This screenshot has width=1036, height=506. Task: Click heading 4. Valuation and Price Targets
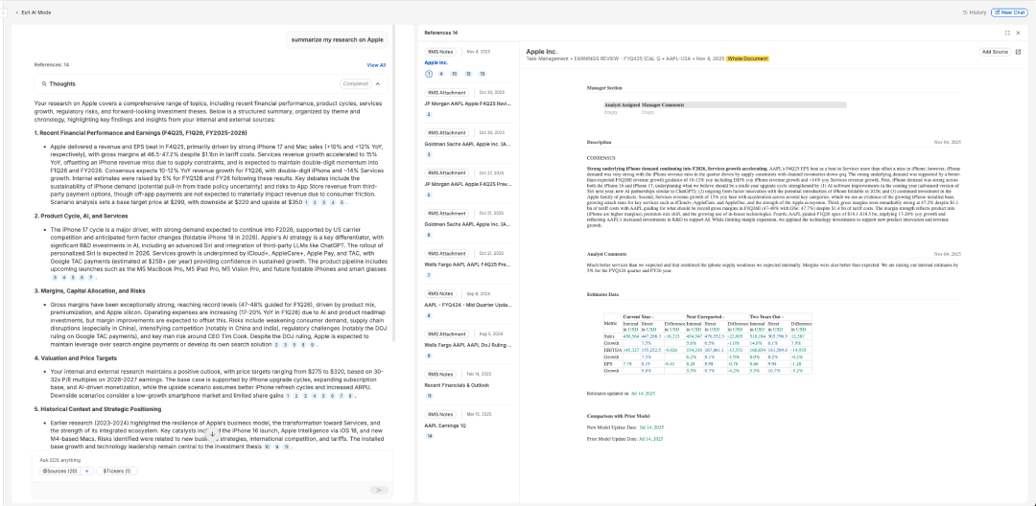pyautogui.click(x=74, y=358)
